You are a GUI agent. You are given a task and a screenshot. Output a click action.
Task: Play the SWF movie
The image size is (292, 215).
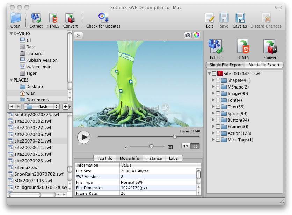tap(84, 137)
